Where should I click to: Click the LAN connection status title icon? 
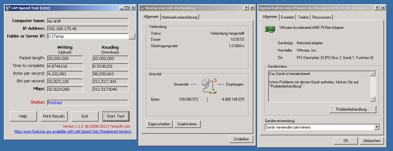[143, 8]
